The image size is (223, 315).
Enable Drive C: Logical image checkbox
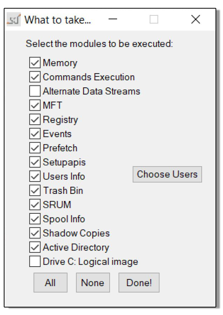click(35, 261)
